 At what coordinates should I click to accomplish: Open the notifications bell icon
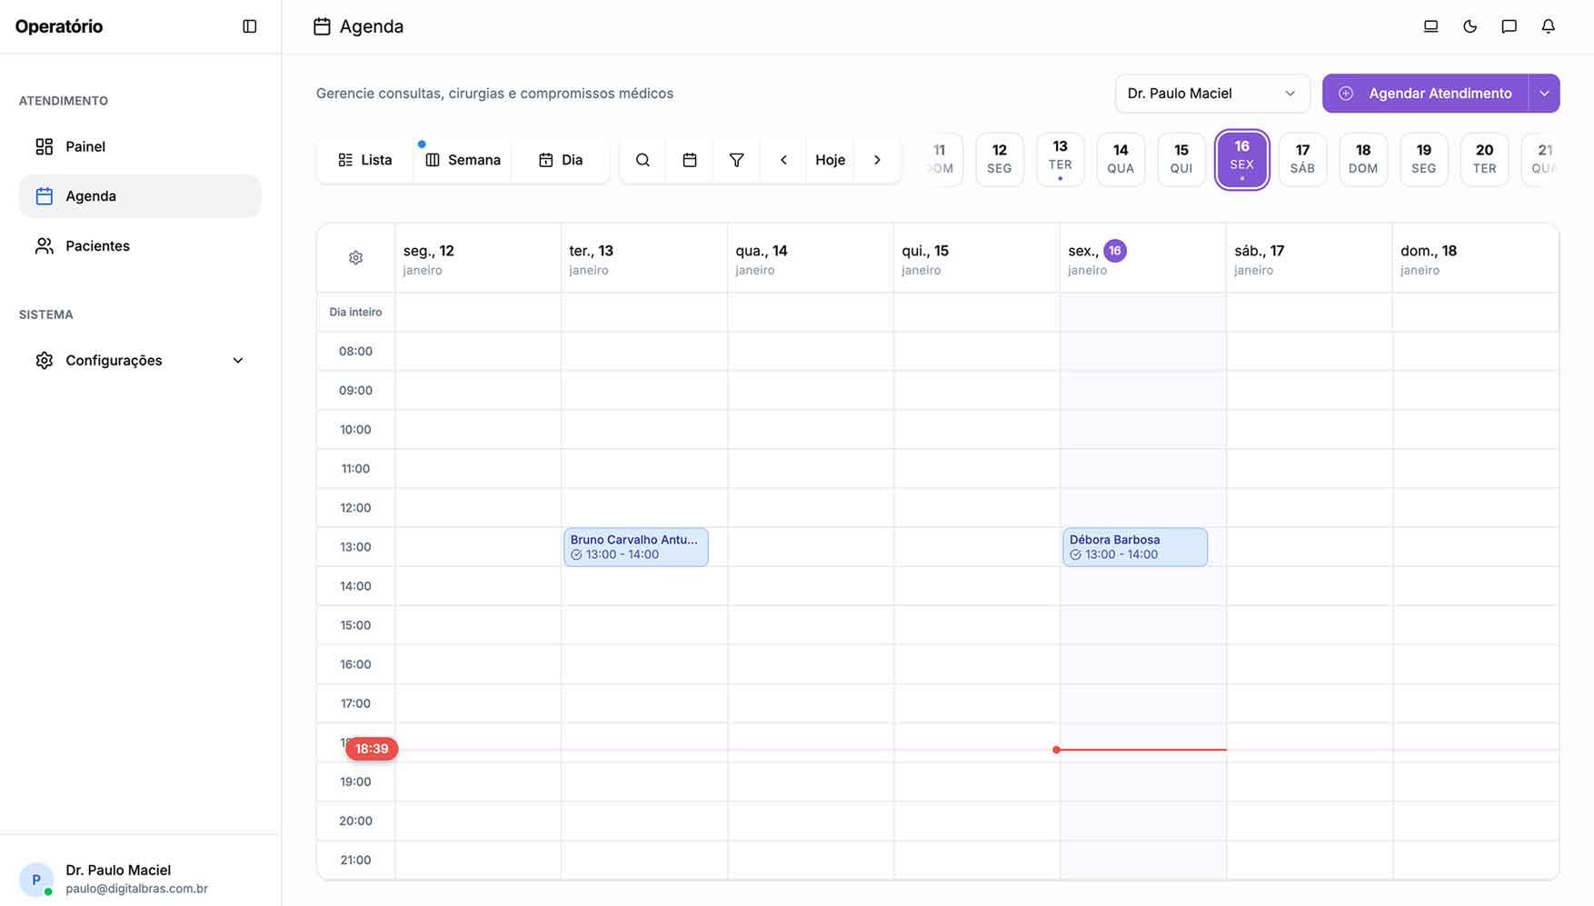[x=1548, y=25]
